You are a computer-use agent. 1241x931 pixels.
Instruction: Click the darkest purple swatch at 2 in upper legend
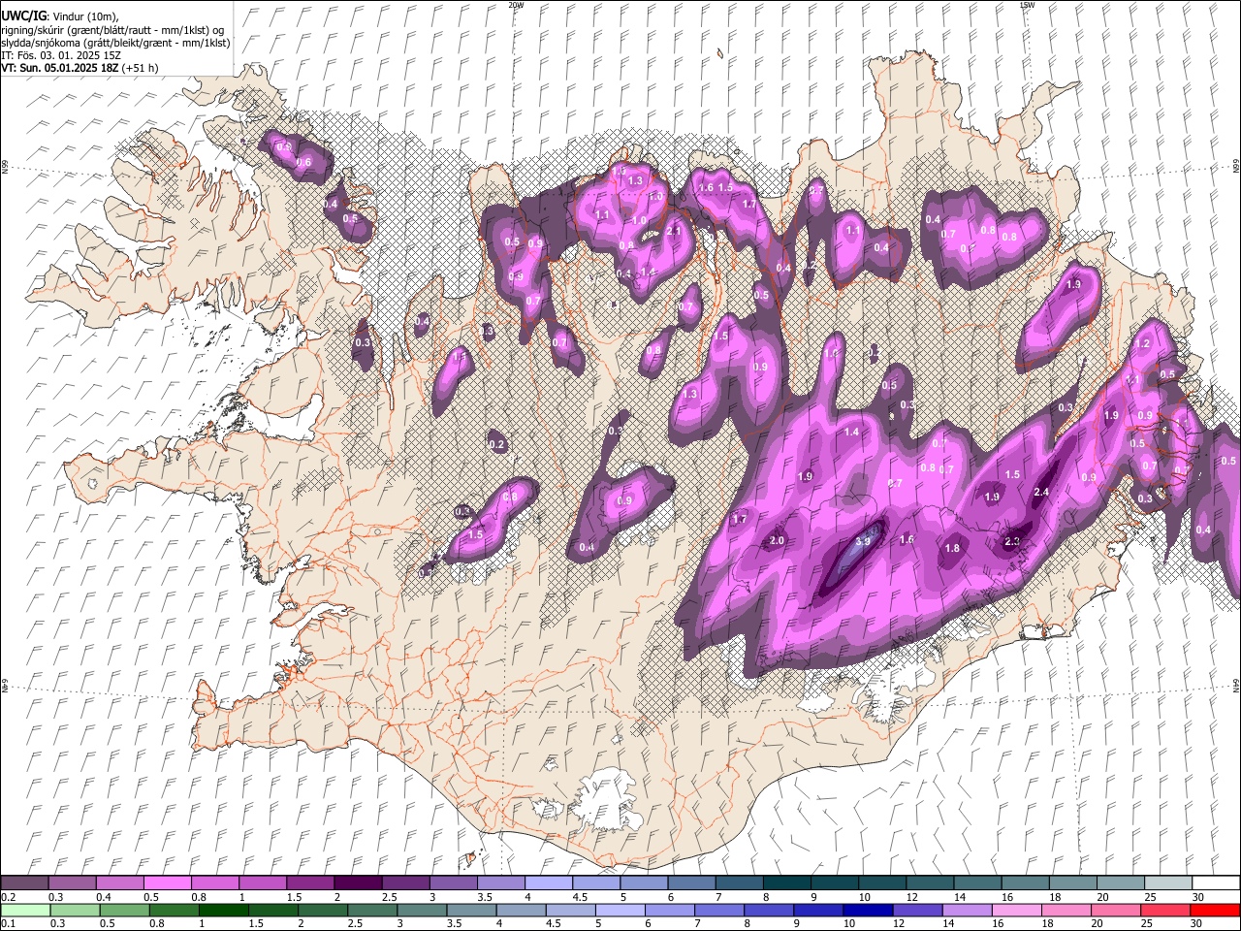(x=357, y=883)
